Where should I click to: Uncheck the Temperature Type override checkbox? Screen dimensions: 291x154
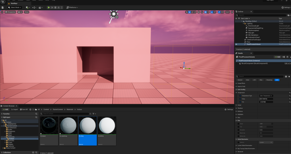point(240,96)
